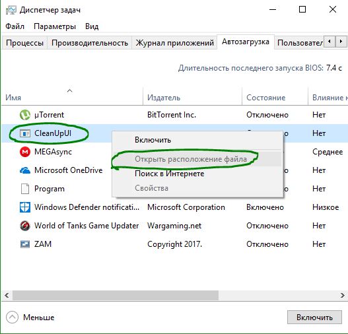
Task: Select the Microsoft OneDrive row name
Action: pyautogui.click(x=69, y=170)
